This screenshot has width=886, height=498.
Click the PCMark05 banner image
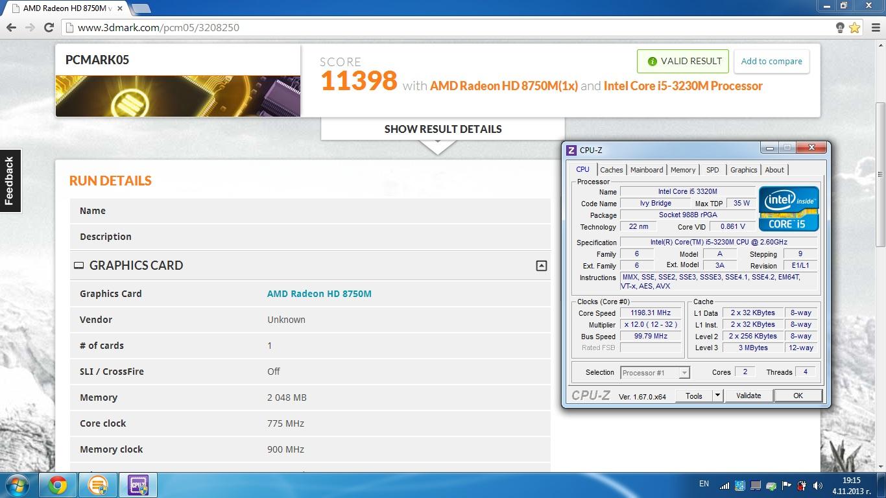pyautogui.click(x=178, y=96)
